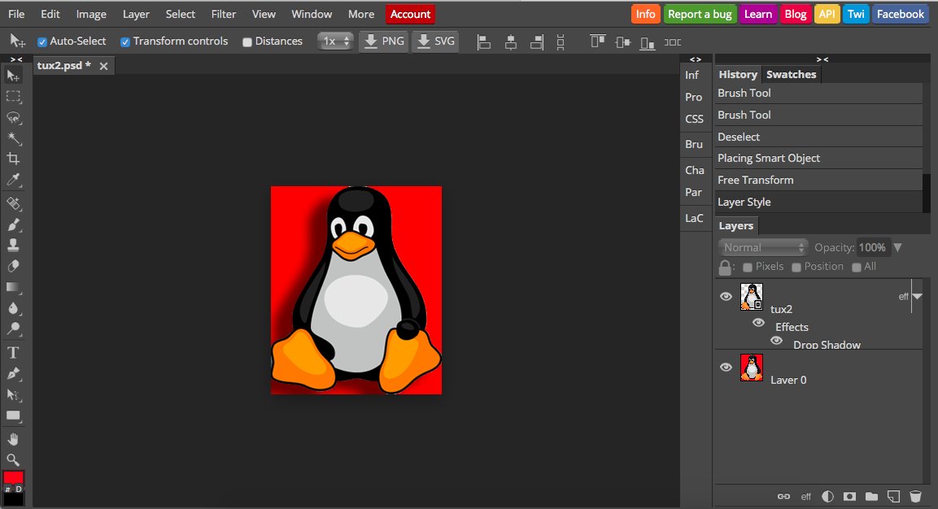Expand the narrow side panel column arrows

click(695, 59)
